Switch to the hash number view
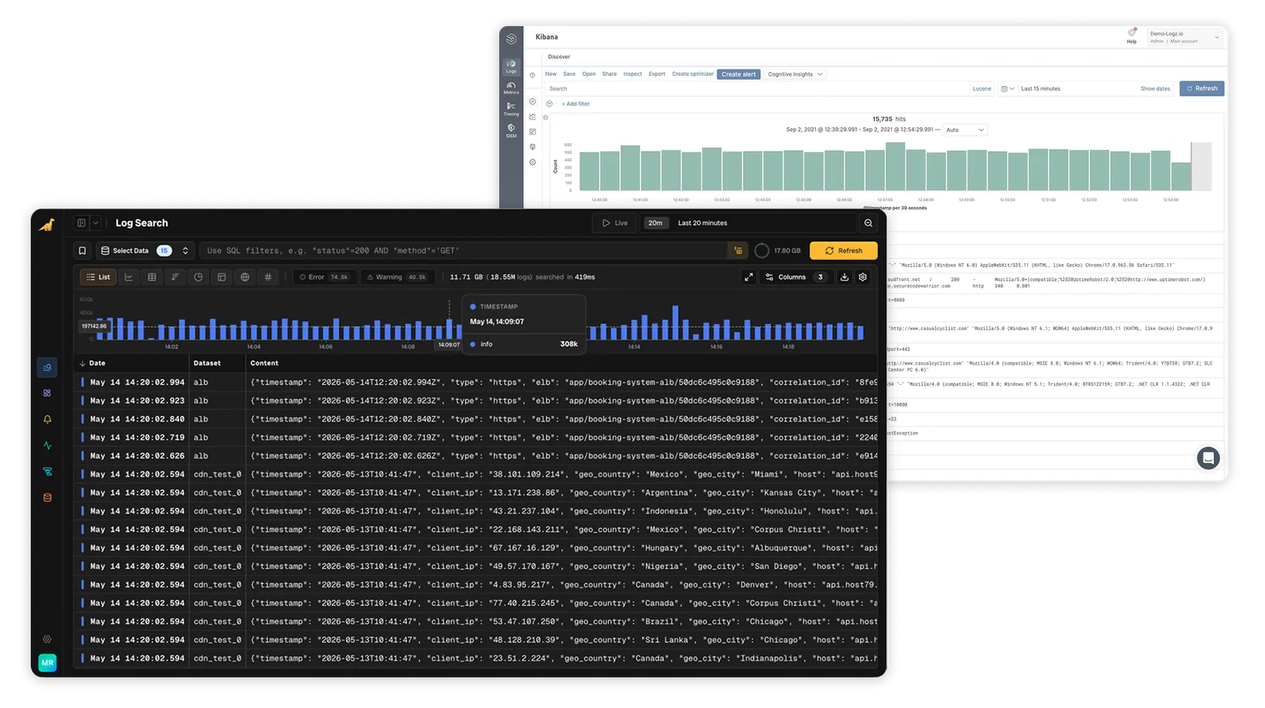This screenshot has height=708, width=1265. click(x=268, y=277)
